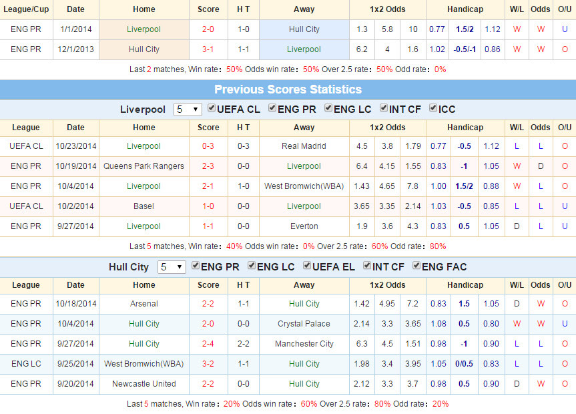
Task: Click the 1.5 handicap in Arsenal row
Action: coord(464,304)
